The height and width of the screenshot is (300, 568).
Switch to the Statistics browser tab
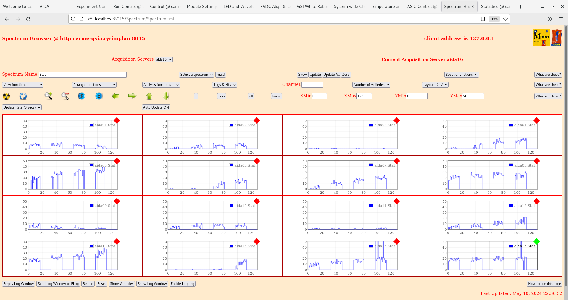496,6
